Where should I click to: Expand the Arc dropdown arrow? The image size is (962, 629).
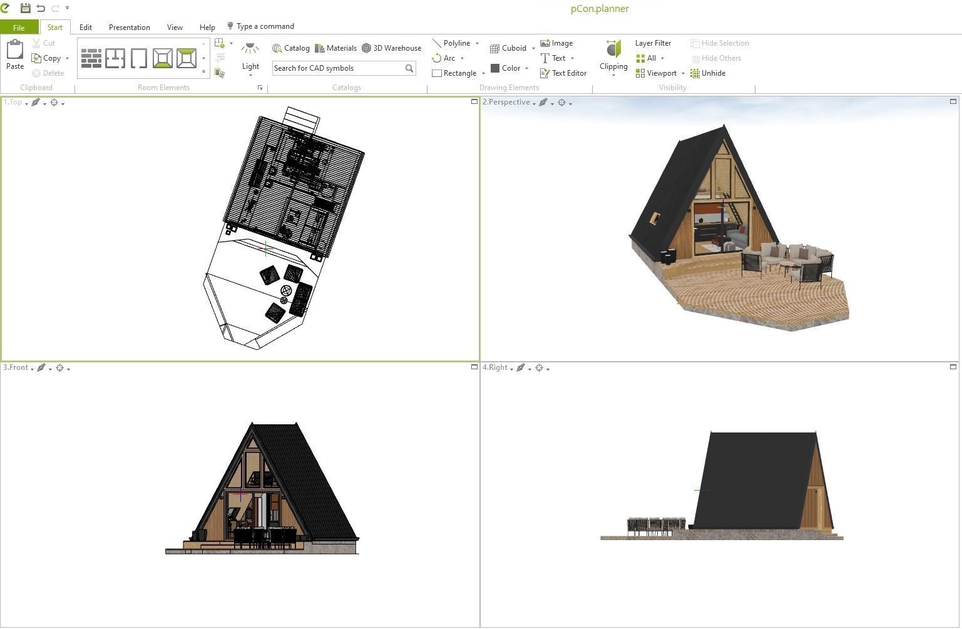point(462,58)
